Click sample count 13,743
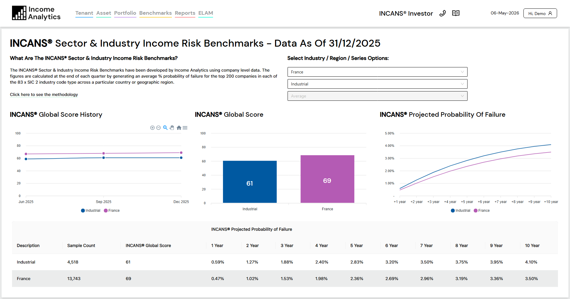This screenshot has height=299, width=570. [x=74, y=279]
